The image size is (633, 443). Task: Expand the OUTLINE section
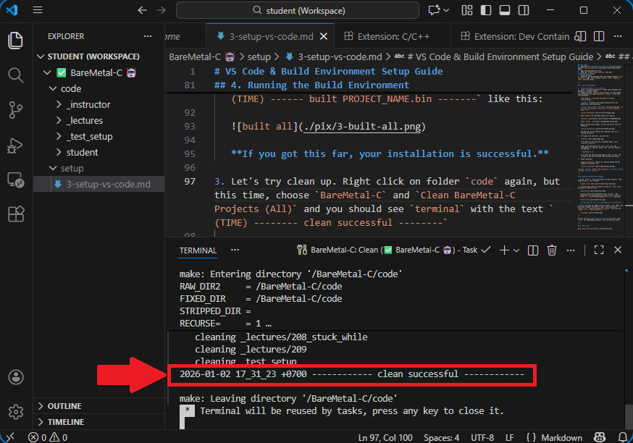point(64,406)
